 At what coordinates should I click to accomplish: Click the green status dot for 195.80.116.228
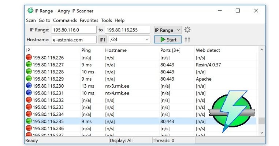coord(29,72)
